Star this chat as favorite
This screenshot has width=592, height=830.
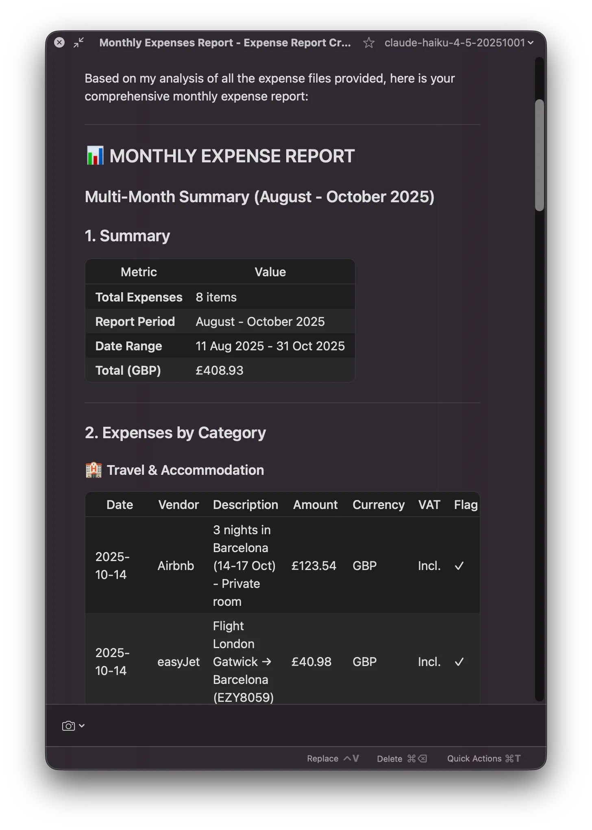coord(368,43)
